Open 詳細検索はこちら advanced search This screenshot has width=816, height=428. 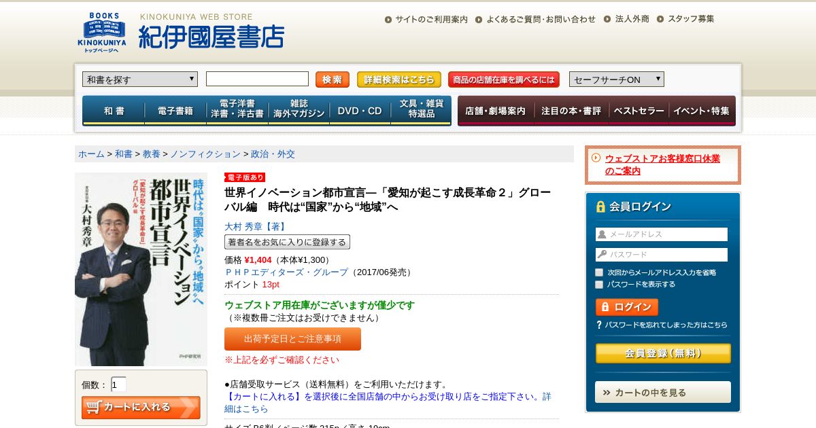coord(399,79)
